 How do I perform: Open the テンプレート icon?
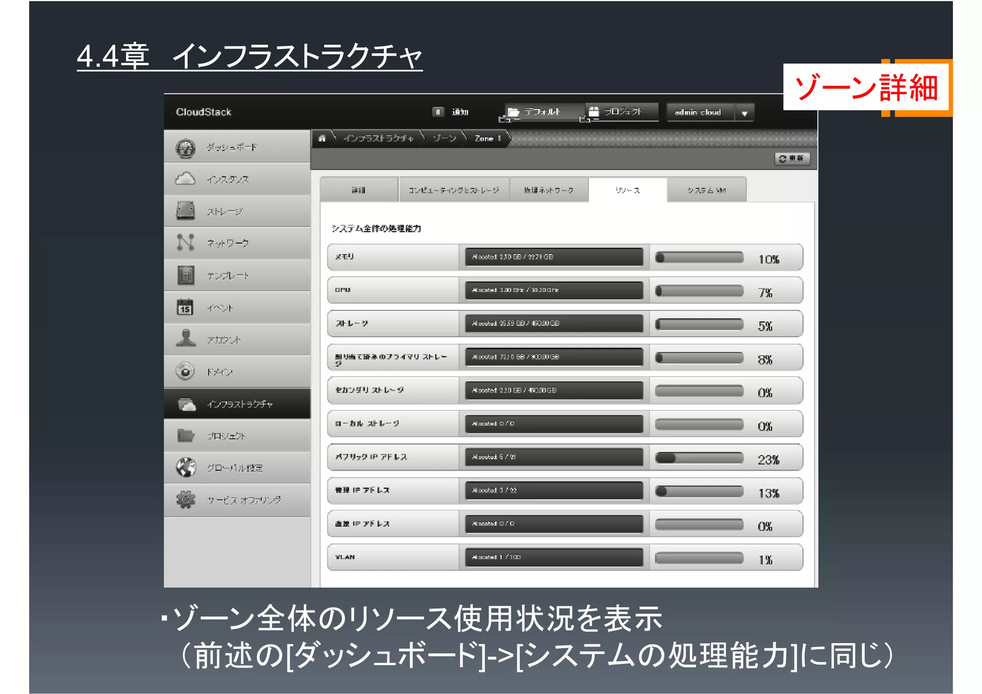point(186,275)
